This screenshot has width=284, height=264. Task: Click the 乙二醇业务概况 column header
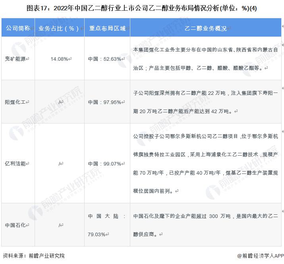pyautogui.click(x=206, y=28)
